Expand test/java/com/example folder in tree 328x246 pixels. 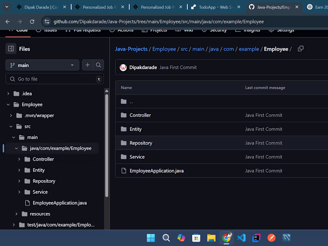click(x=14, y=225)
